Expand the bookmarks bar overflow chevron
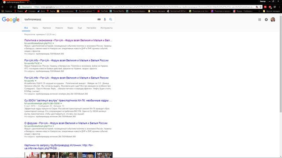The height and width of the screenshot is (158, 282). tap(259, 11)
